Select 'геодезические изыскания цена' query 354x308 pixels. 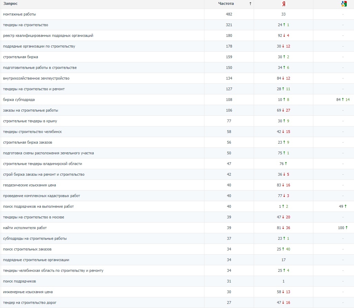click(x=29, y=185)
